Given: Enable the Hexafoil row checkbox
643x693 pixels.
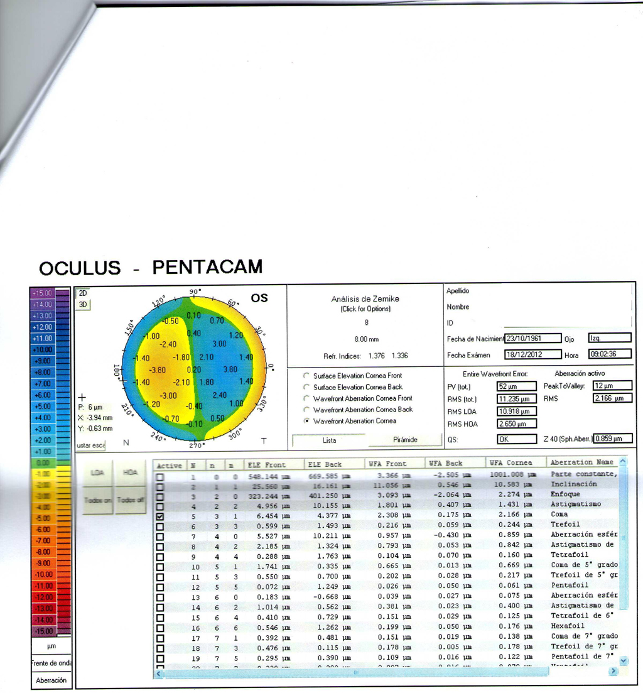Looking at the screenshot, I should (160, 628).
